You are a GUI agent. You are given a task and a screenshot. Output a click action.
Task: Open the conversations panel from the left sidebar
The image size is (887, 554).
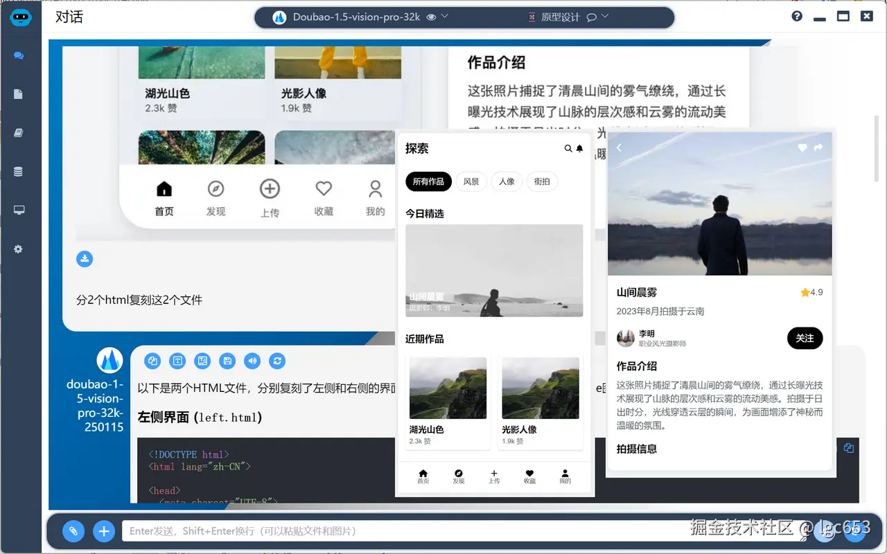[x=21, y=55]
